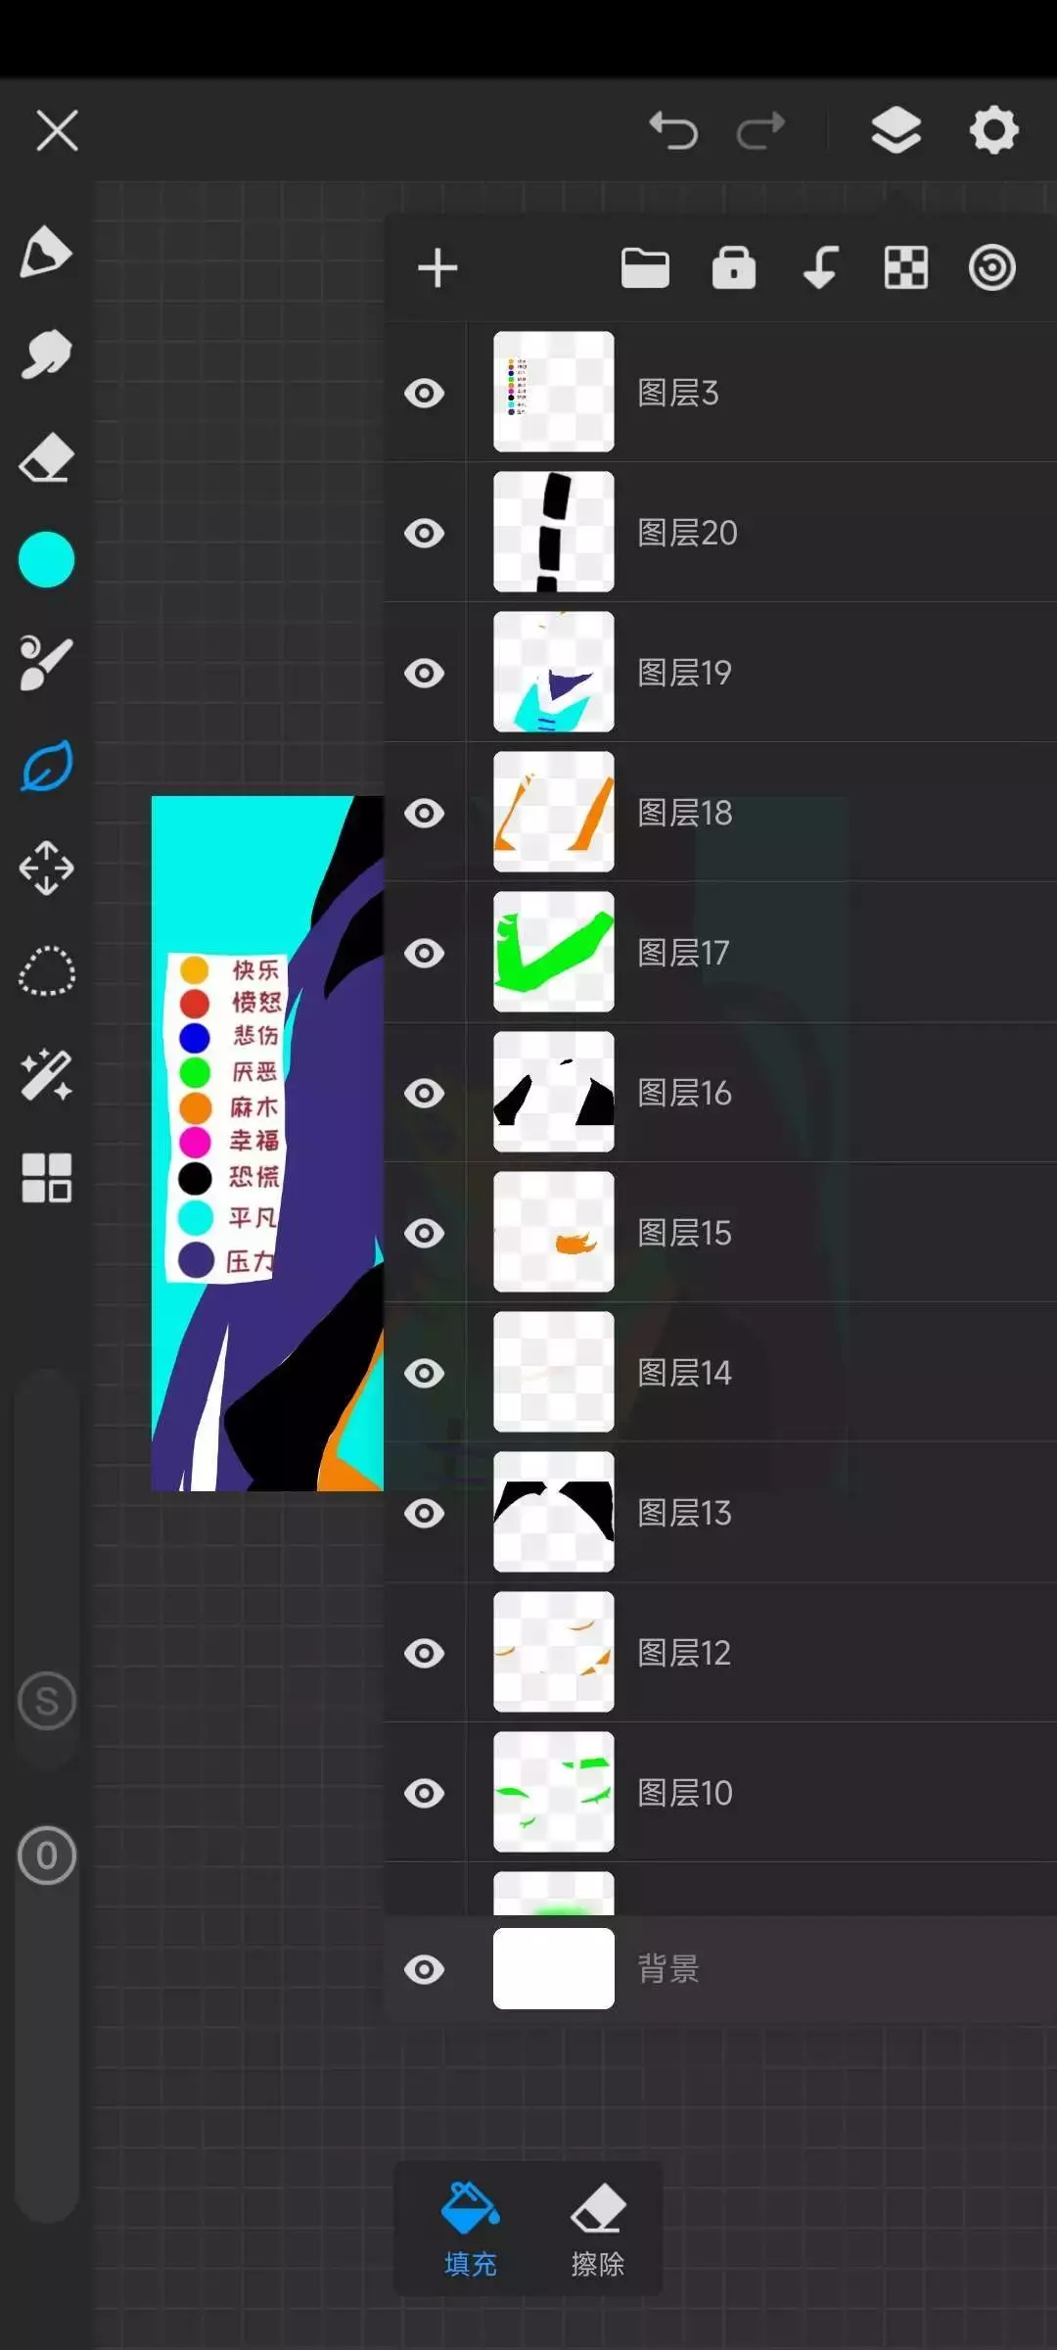The image size is (1057, 2350).
Task: Hide the 背景 layer eye icon
Action: point(425,1970)
